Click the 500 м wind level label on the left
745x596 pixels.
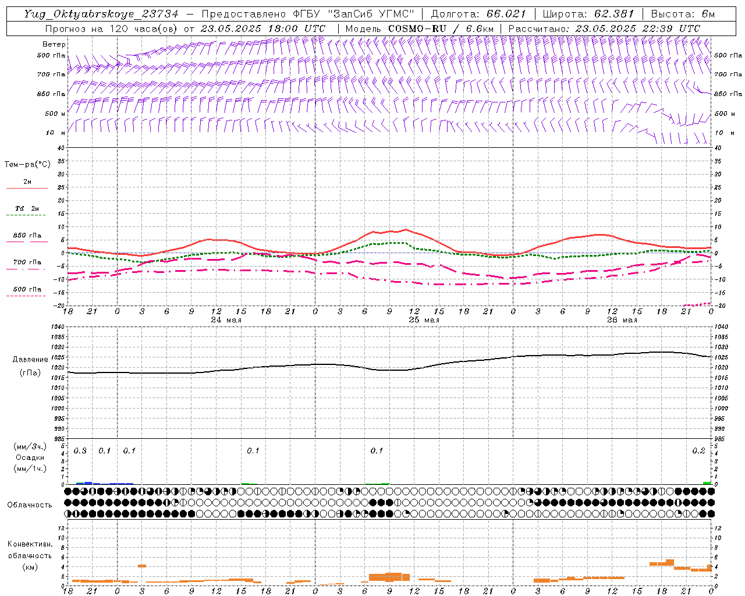55,113
